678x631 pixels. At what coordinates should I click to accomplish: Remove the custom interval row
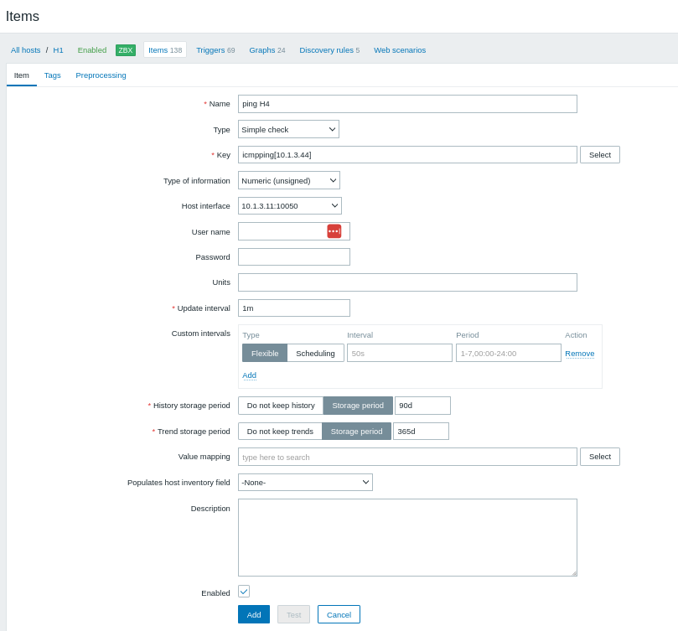pos(579,354)
